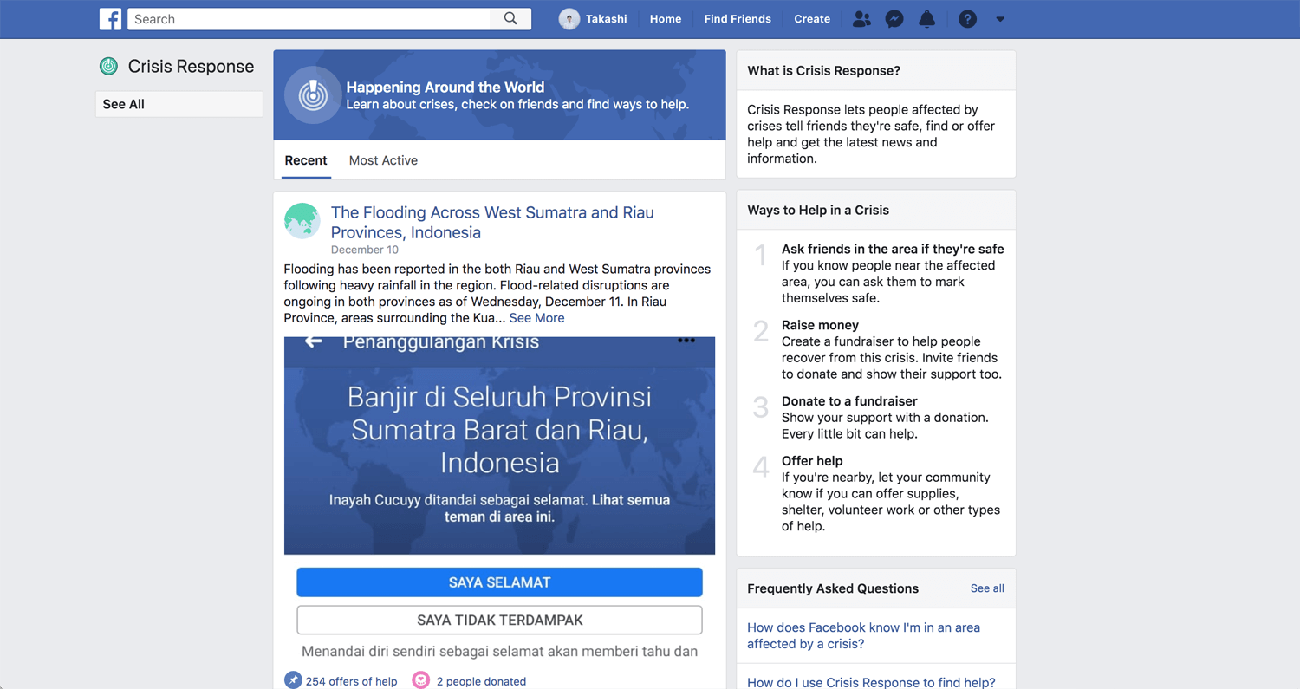Click 'Ask friends in the area if they're safe'
The height and width of the screenshot is (689, 1300).
coord(893,249)
